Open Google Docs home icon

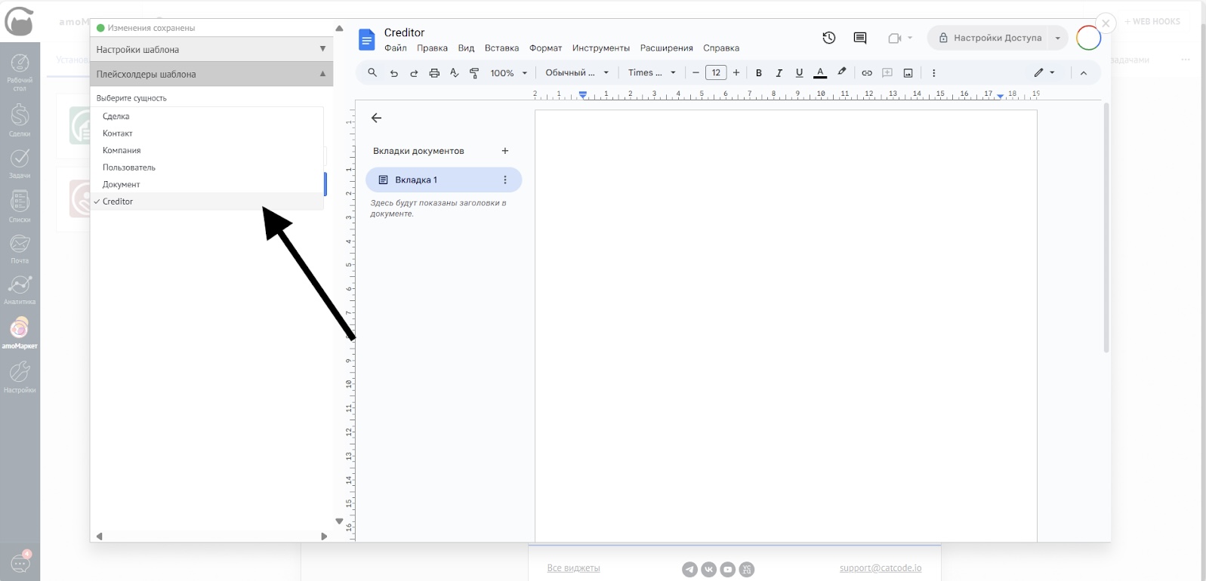(366, 39)
